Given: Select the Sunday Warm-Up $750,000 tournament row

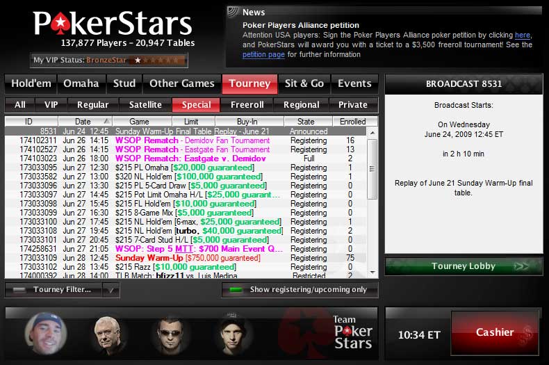Looking at the screenshot, I should click(186, 258).
